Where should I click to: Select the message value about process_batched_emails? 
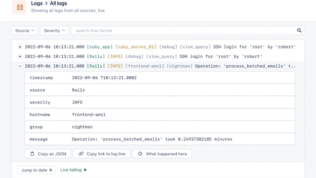pos(152,139)
